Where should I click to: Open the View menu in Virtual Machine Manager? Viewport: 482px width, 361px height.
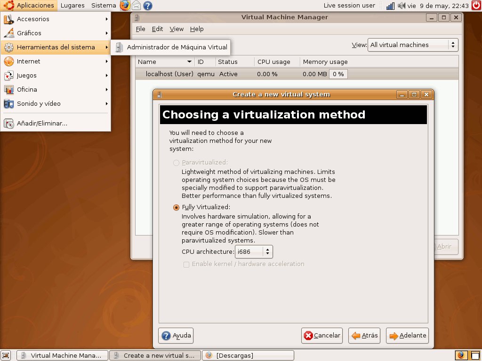click(177, 29)
